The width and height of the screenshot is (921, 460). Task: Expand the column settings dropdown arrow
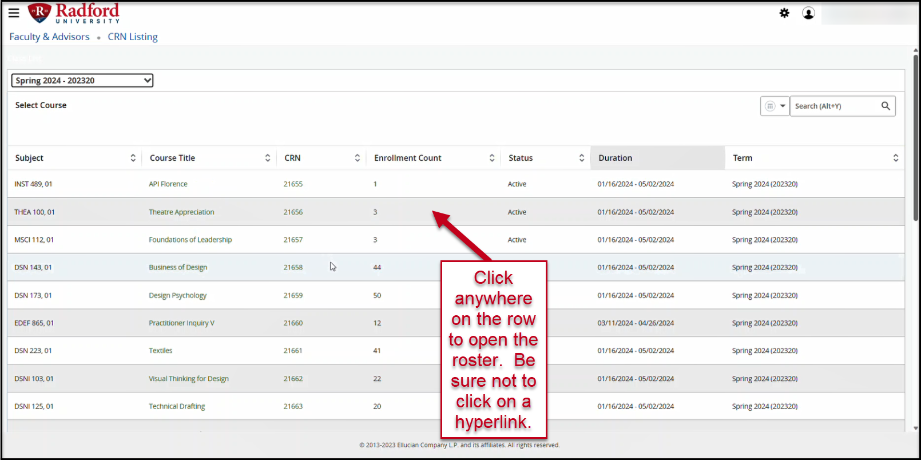click(x=783, y=106)
